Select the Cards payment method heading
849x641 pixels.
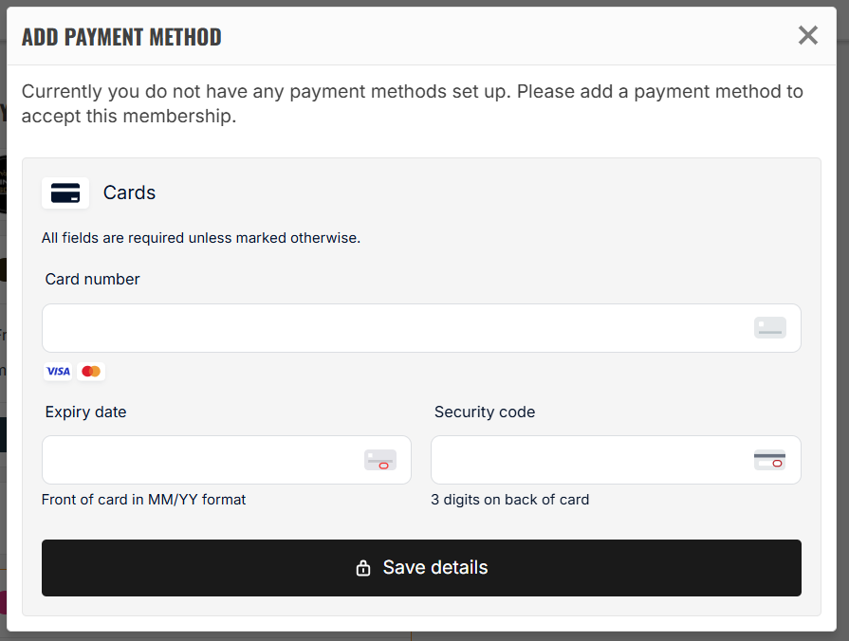[129, 192]
